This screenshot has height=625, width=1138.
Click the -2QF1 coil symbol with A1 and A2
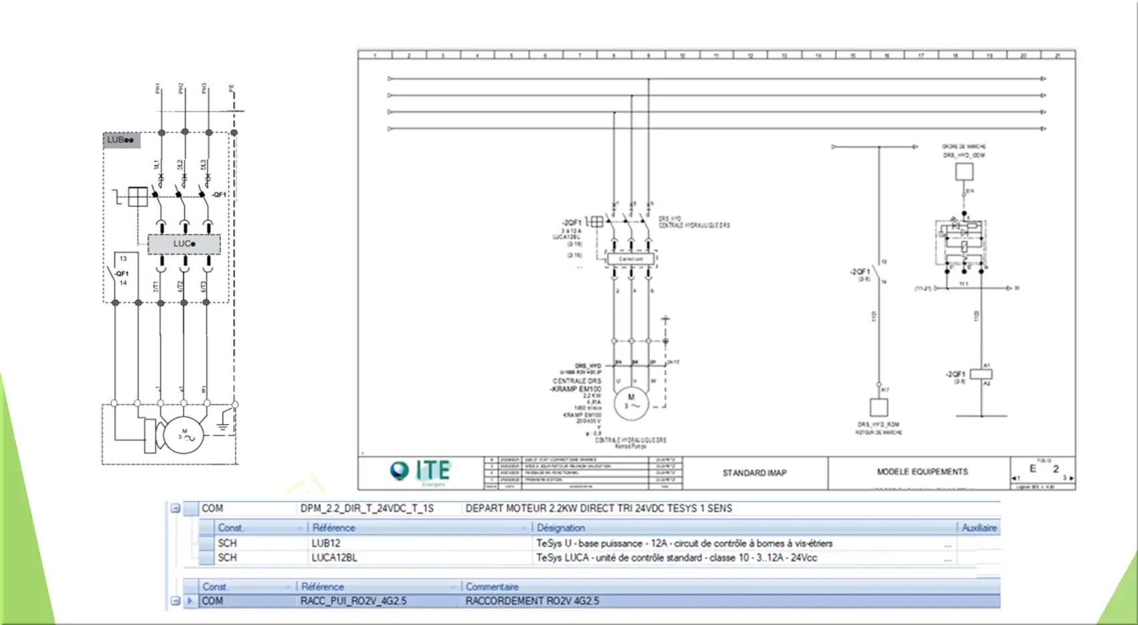click(x=981, y=374)
